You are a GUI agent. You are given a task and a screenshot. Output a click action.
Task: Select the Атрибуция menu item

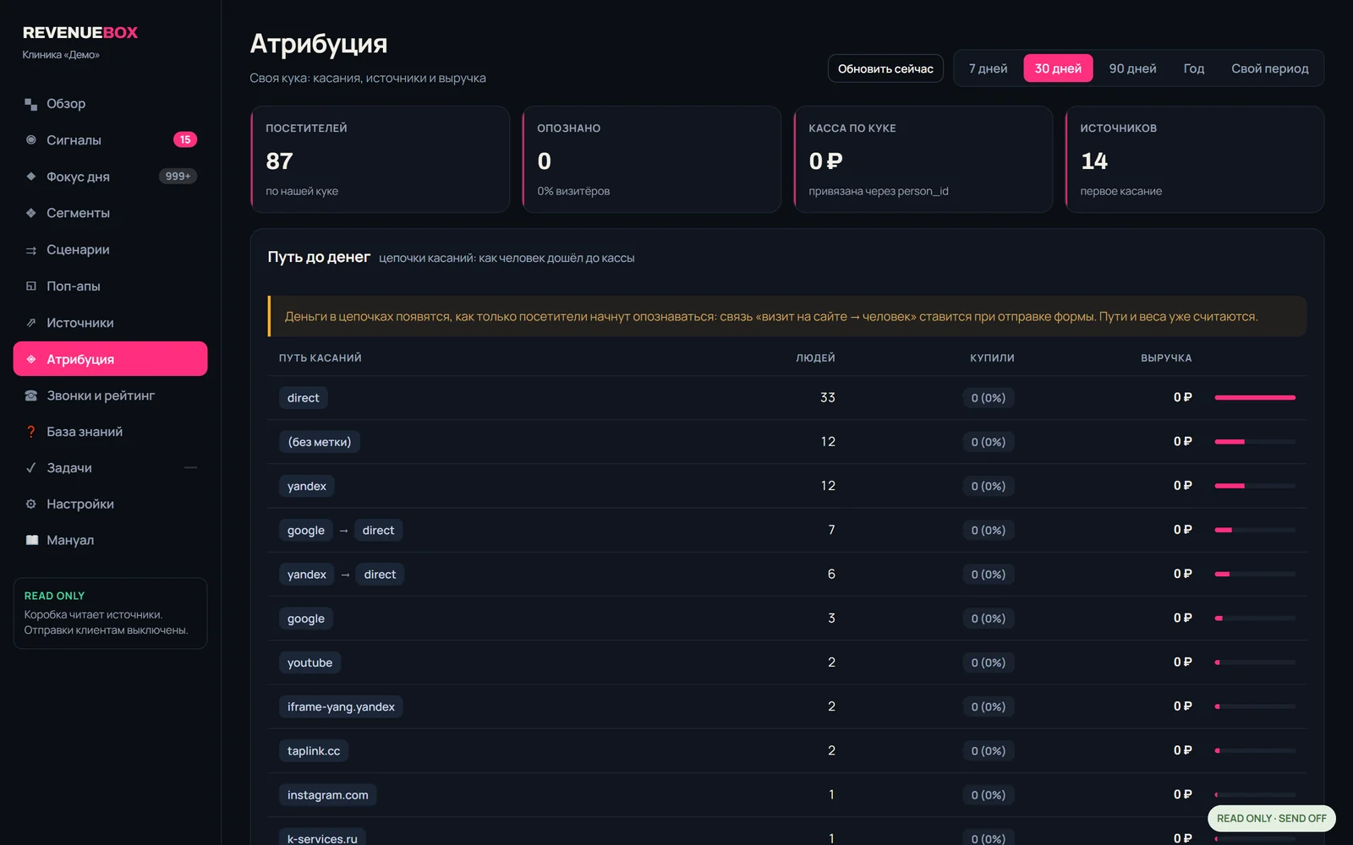pos(110,359)
